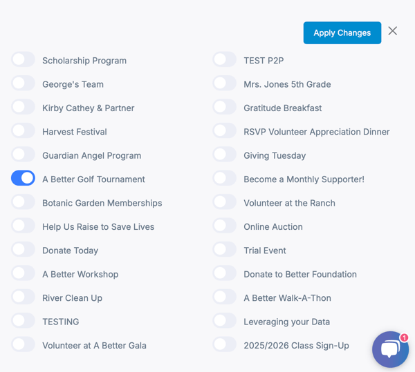Disable A Better Golf Tournament toggle
The height and width of the screenshot is (372, 415).
[23, 178]
